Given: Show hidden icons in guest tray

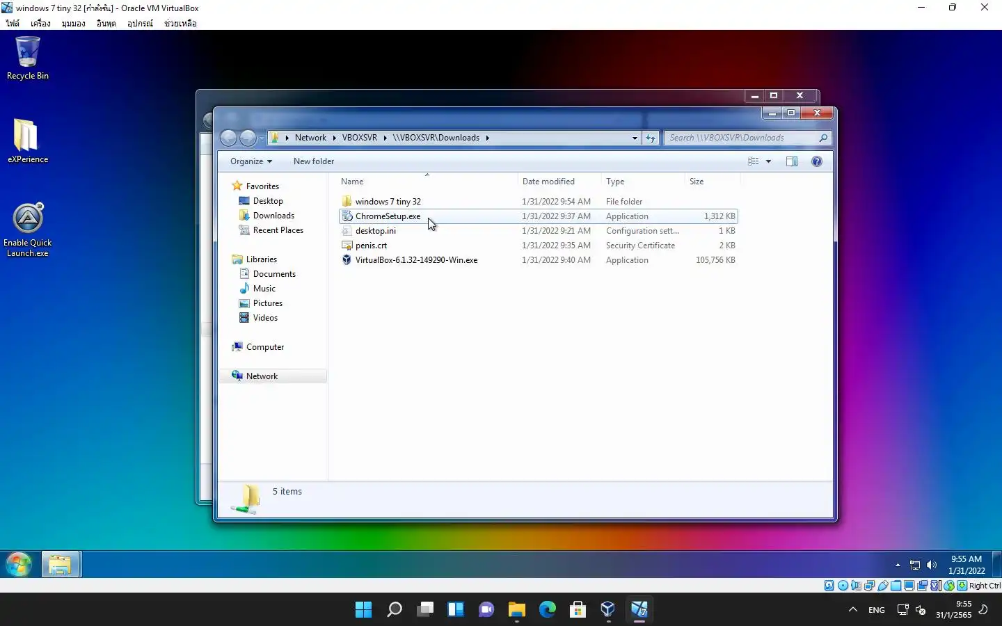Looking at the screenshot, I should [x=898, y=565].
